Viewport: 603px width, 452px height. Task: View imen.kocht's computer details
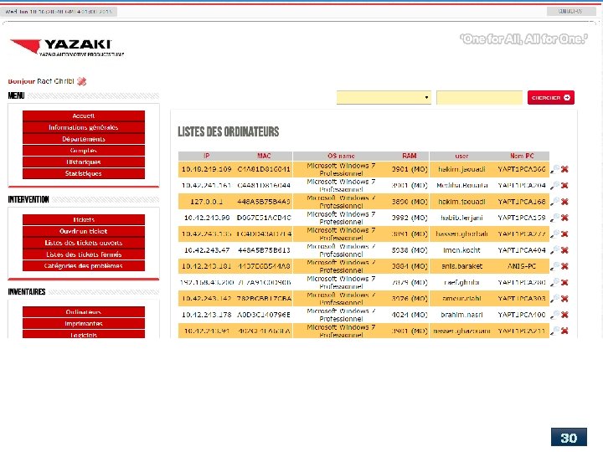click(555, 249)
